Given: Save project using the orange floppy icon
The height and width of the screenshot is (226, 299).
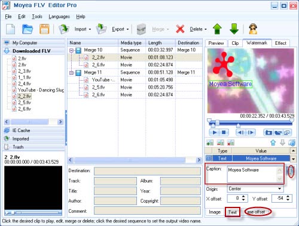Looking at the screenshot, I should click(x=44, y=29).
